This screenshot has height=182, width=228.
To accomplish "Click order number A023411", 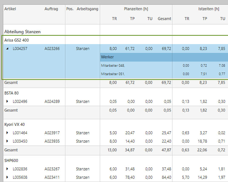I will 52,177.
